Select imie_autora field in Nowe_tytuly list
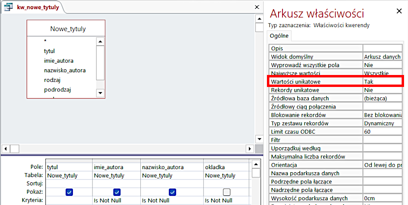Image resolution: width=408 pixels, height=205 pixels. 59,61
